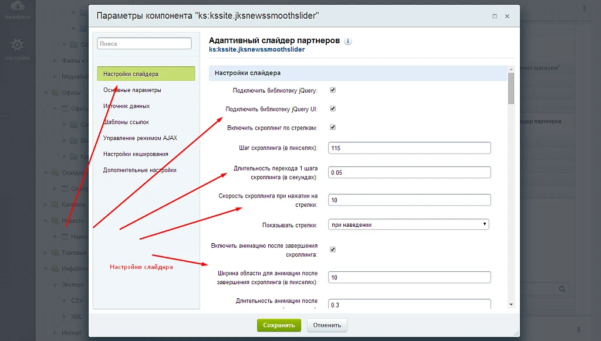The height and width of the screenshot is (341, 601).
Task: Open 'Дополнительные настройки' section
Action: pos(140,170)
